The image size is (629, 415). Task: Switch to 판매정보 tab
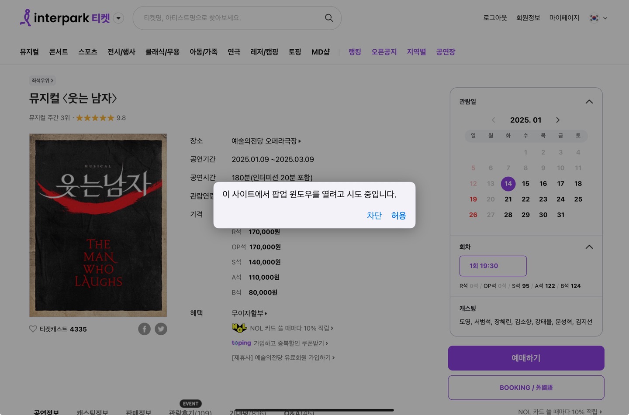coord(138,412)
